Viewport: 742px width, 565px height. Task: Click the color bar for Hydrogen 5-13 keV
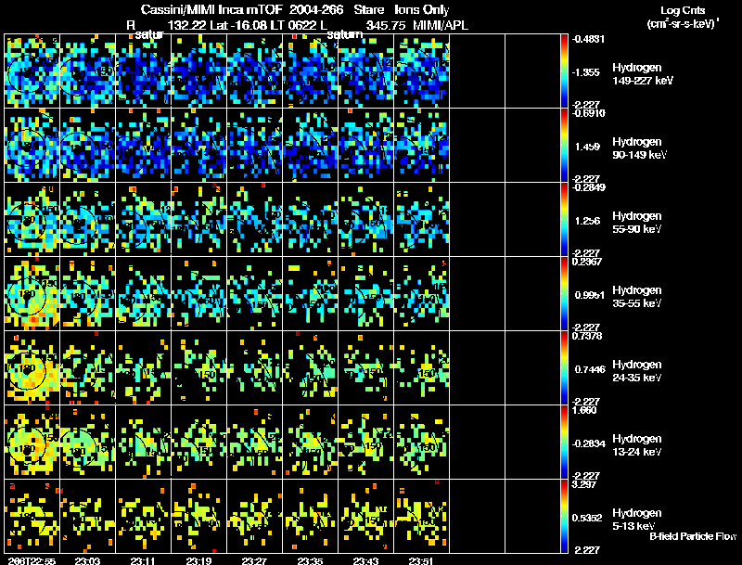pos(564,516)
